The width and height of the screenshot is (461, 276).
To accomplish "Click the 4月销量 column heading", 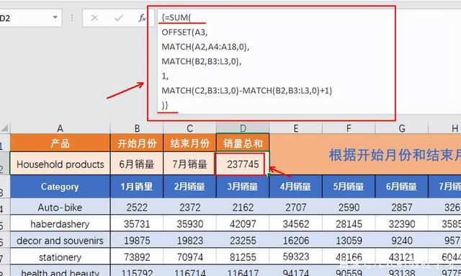I will [295, 187].
